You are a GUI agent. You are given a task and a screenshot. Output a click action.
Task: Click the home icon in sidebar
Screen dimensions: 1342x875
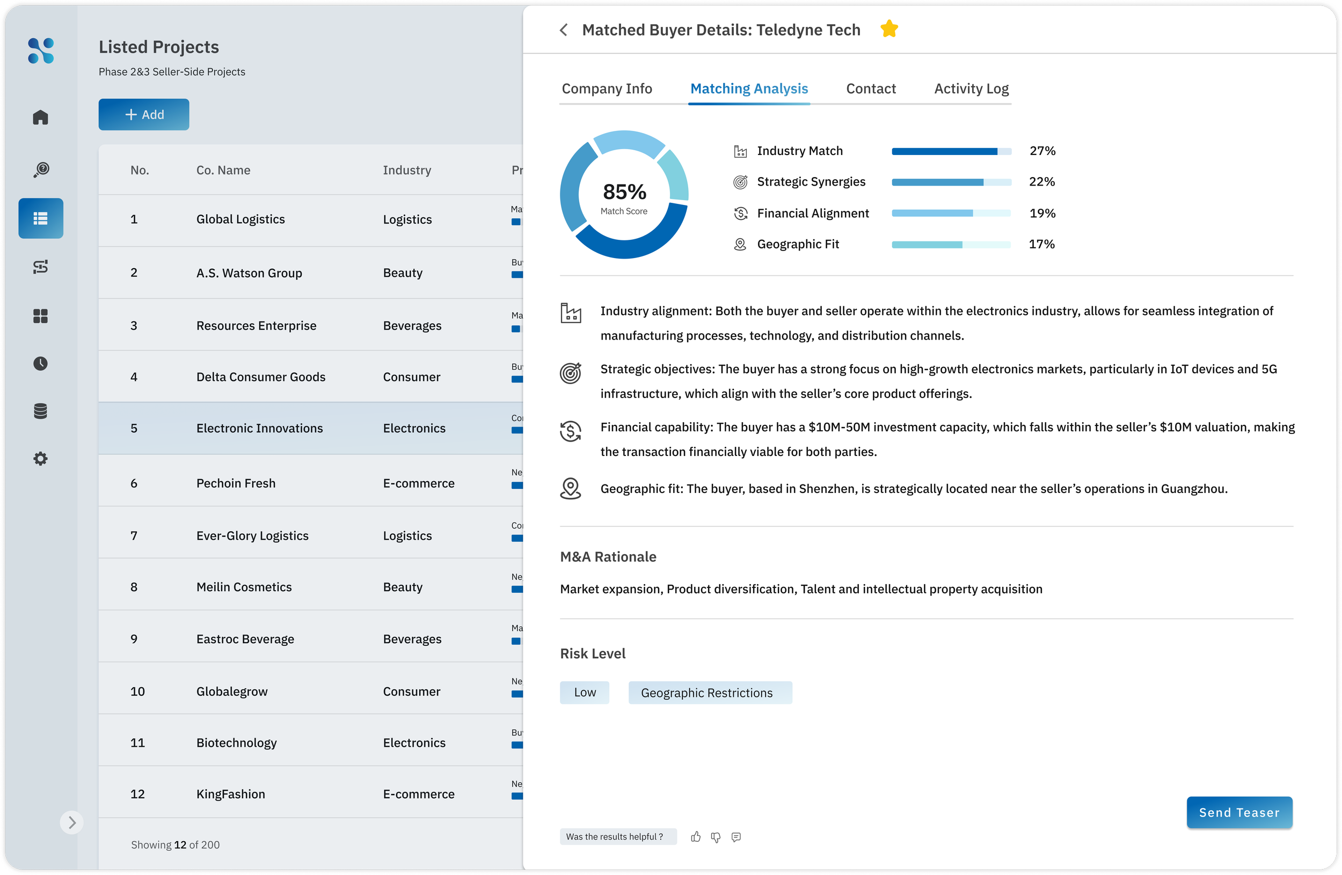pos(41,117)
